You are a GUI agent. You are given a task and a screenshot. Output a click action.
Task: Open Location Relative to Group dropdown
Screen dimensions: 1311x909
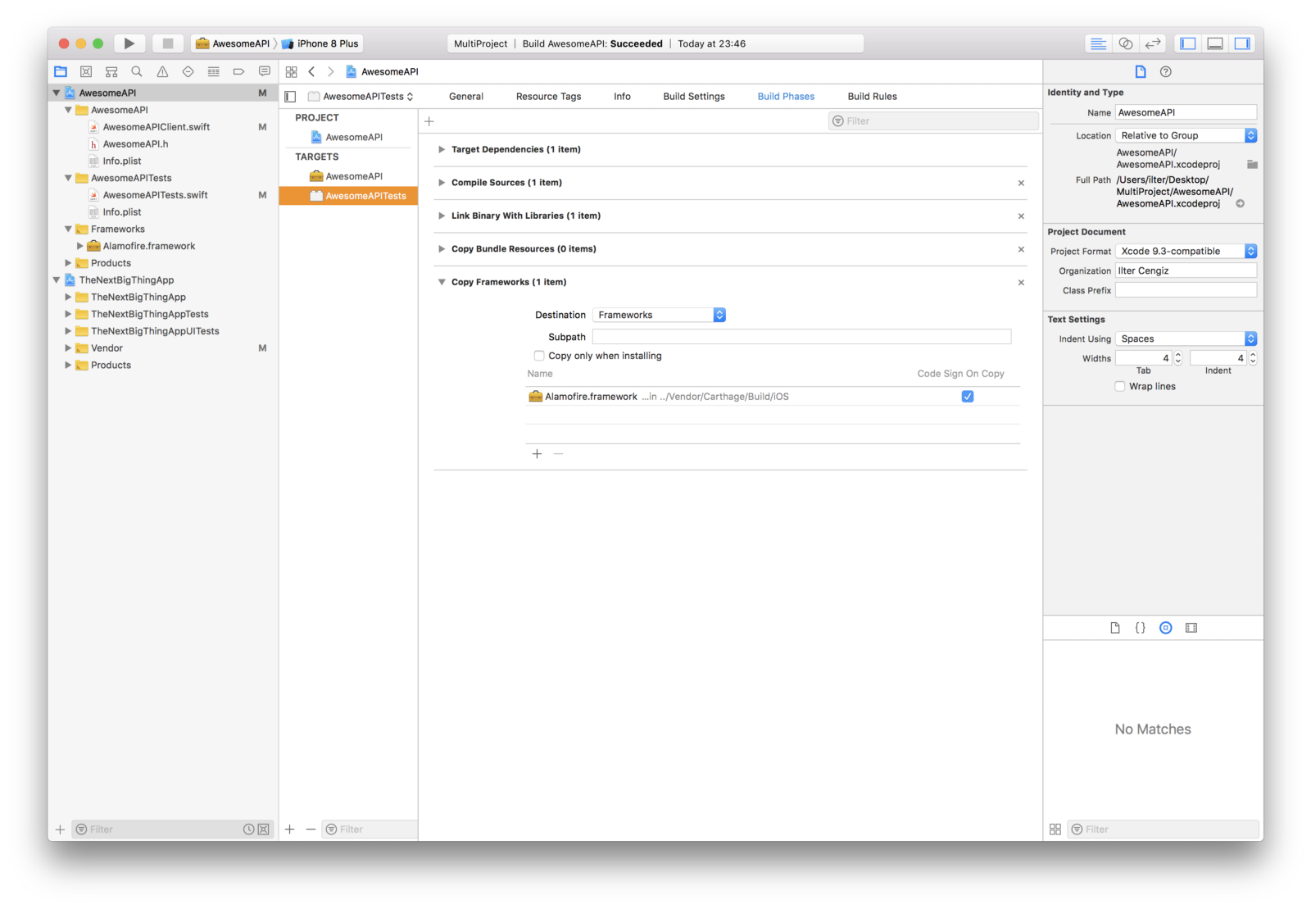pyautogui.click(x=1186, y=136)
